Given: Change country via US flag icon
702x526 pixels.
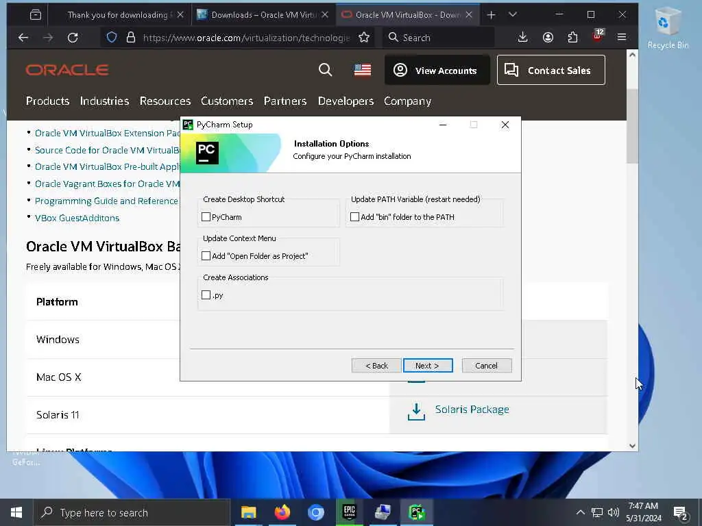Looking at the screenshot, I should pos(362,71).
